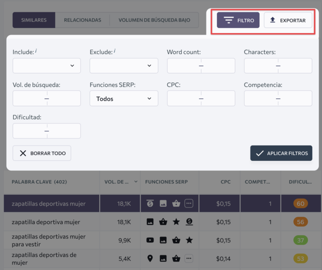
Task: Expand the Exclude dropdown
Action: coord(124,66)
